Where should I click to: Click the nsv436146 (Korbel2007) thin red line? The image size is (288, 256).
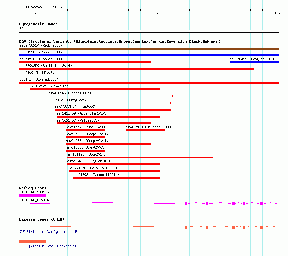point(111,96)
